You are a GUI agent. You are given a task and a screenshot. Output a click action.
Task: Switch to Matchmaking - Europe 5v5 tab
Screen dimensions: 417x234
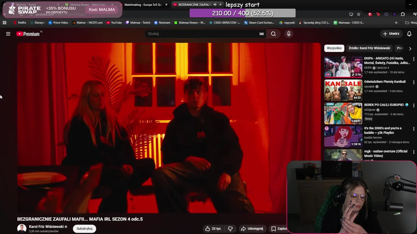(x=143, y=5)
